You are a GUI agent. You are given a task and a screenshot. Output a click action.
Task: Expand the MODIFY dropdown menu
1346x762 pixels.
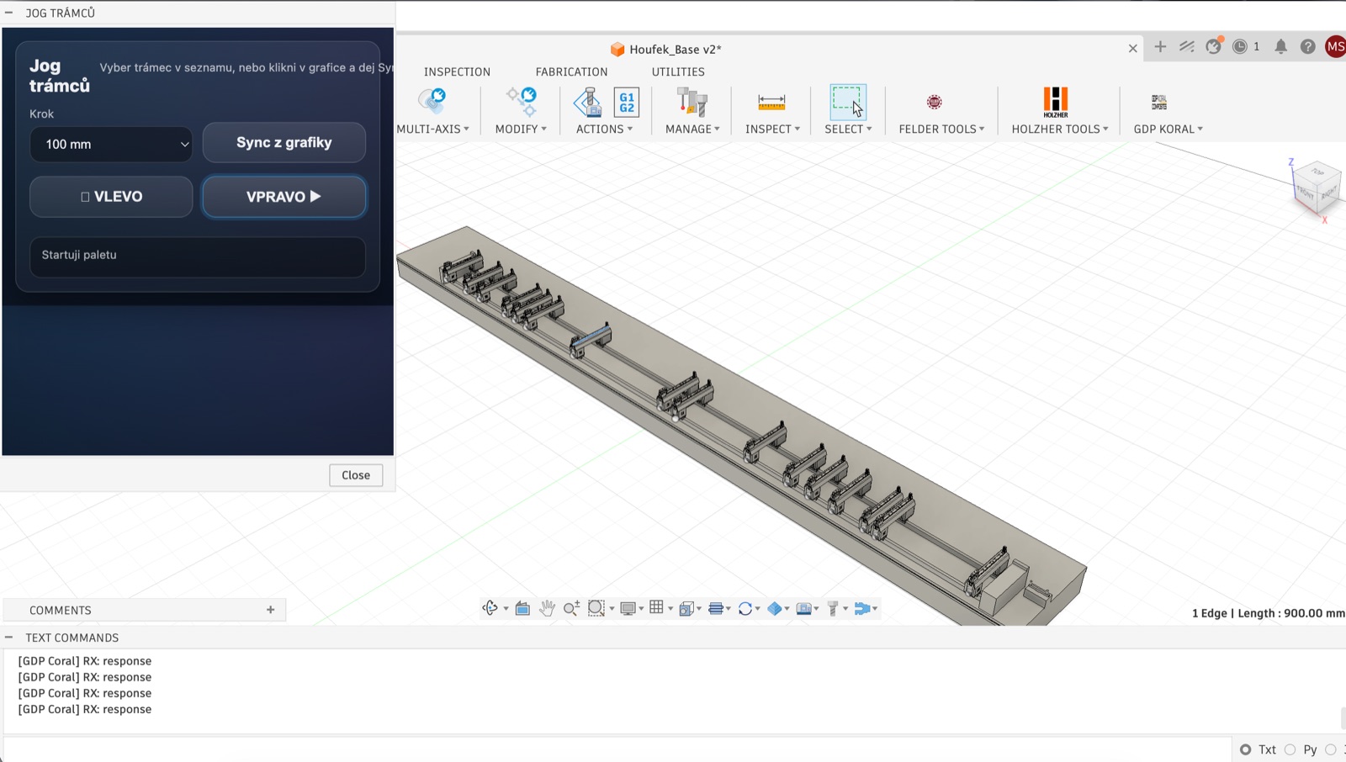[x=521, y=129]
